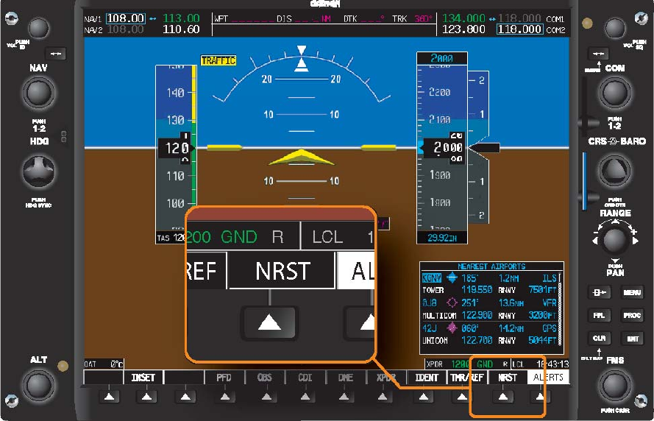Image resolution: width=654 pixels, height=421 pixels.
Task: Click the triangle softkey below INSET
Action: point(147,397)
